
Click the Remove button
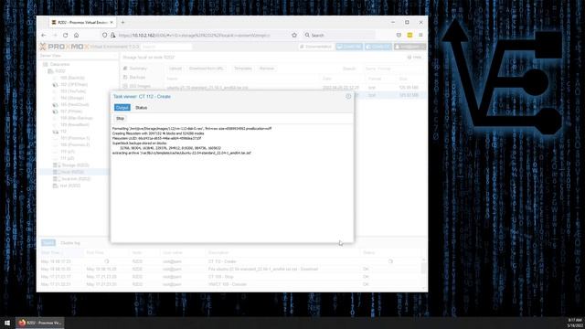pyautogui.click(x=266, y=69)
